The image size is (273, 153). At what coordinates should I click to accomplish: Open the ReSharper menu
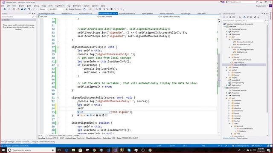pos(77,6)
